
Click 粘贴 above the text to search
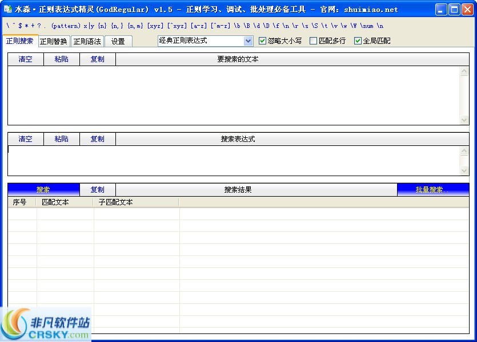pyautogui.click(x=62, y=59)
